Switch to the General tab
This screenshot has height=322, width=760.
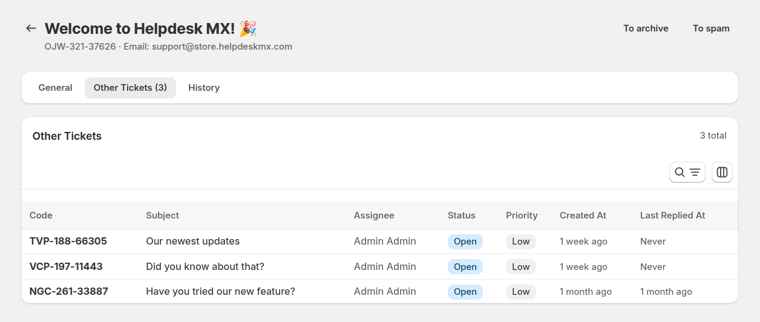click(55, 88)
